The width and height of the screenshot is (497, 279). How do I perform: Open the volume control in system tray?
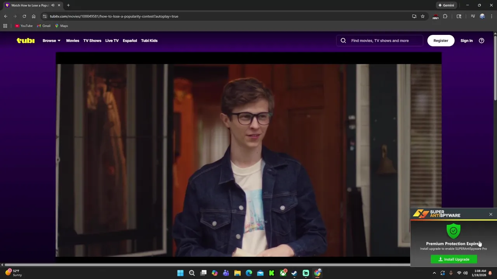465,273
